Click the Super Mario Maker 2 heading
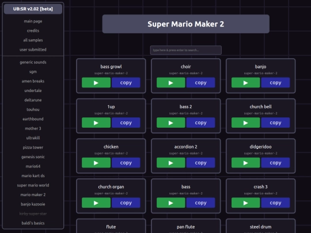Screen dimensions: 311x233 (186, 24)
